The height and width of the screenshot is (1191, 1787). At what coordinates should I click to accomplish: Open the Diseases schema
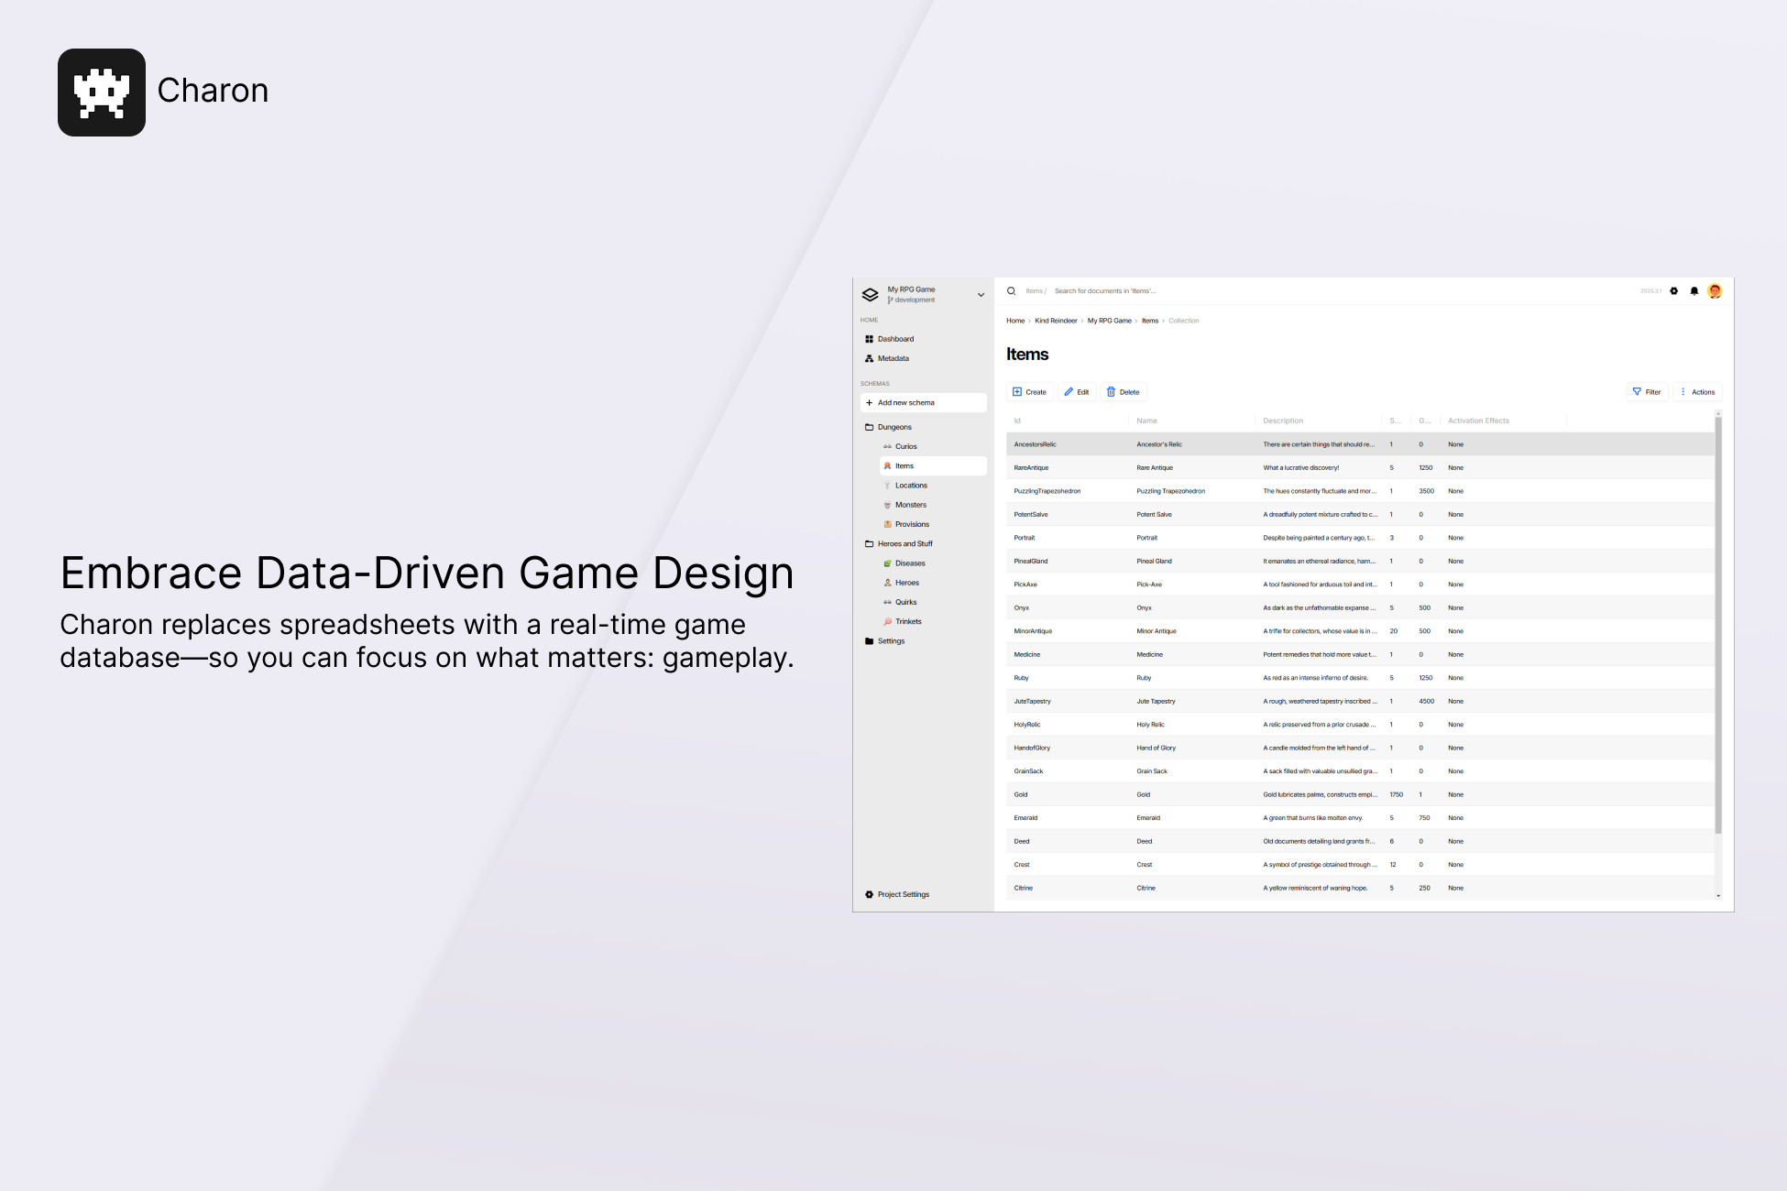tap(910, 563)
